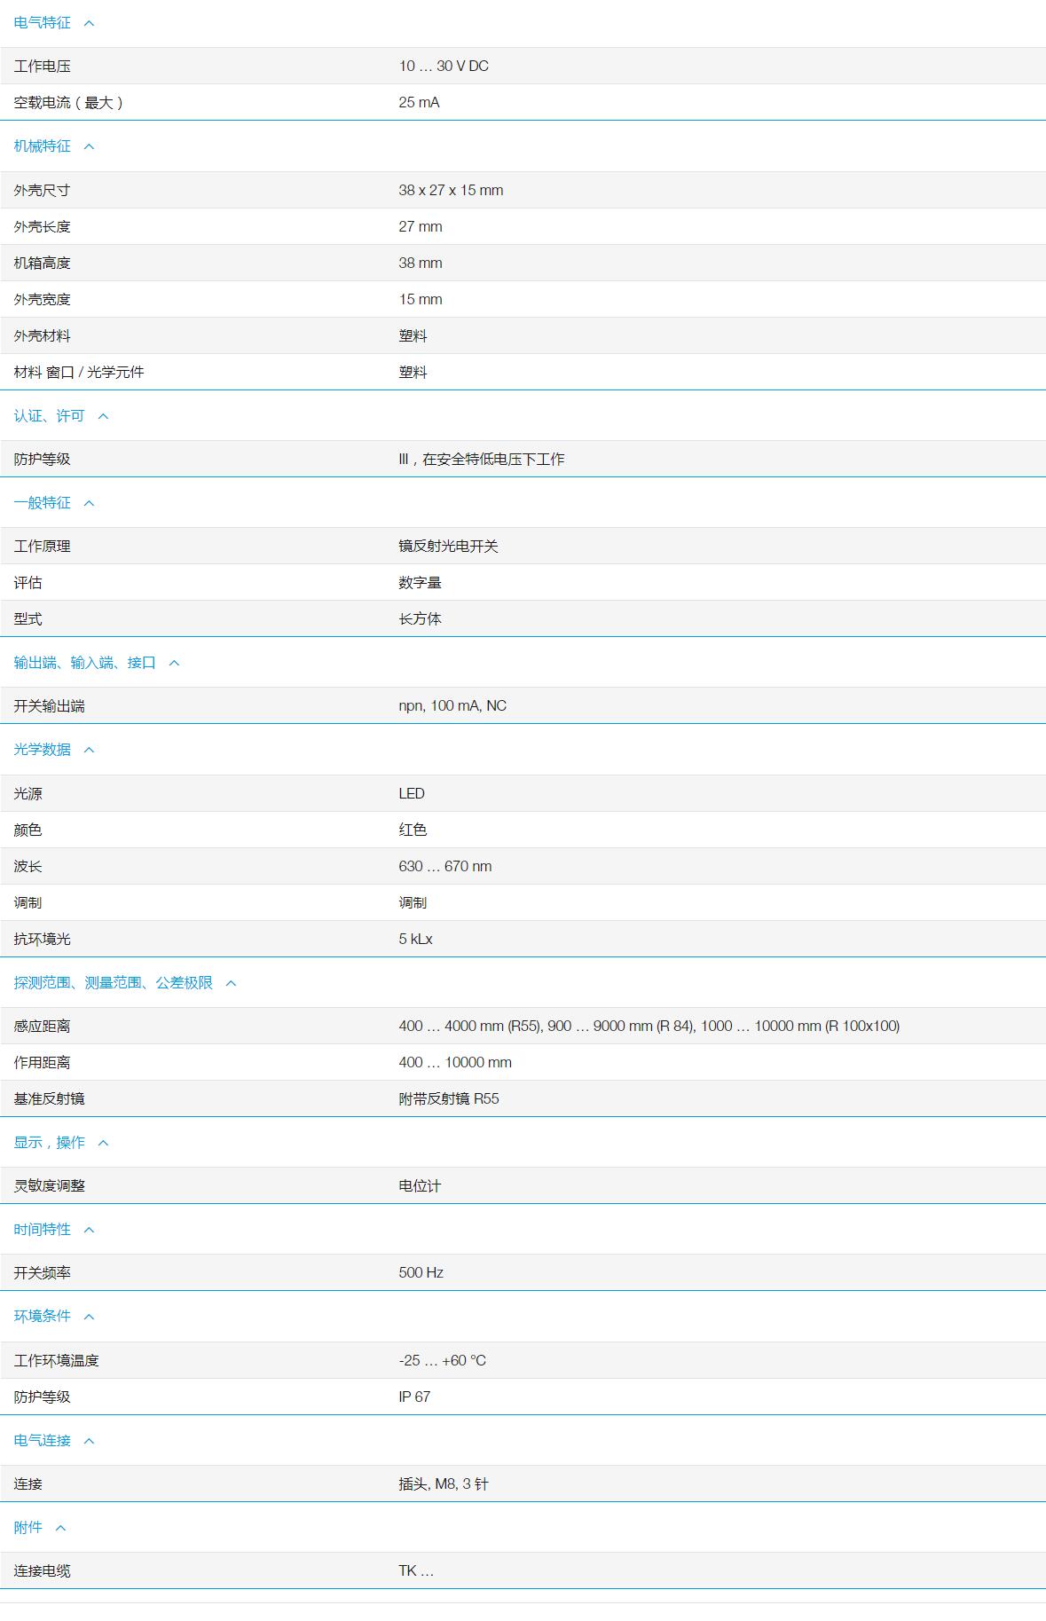The height and width of the screenshot is (1621, 1046).
Task: Click the TK … connection cable value
Action: (416, 1570)
